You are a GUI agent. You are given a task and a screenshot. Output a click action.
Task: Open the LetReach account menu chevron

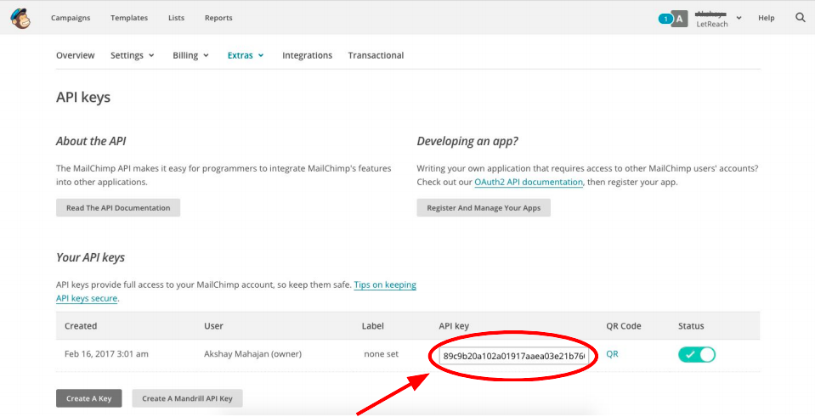click(739, 18)
